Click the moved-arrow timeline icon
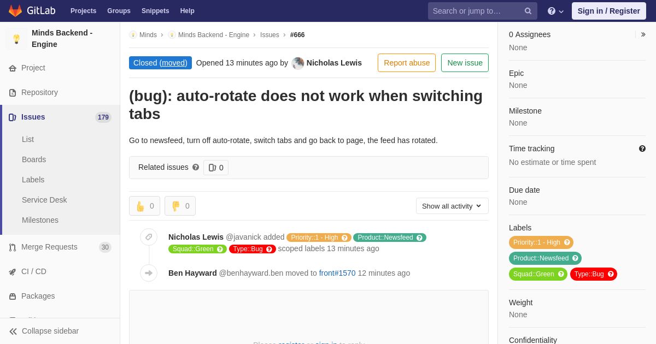Screen dimensions: 656x344 tap(149, 273)
